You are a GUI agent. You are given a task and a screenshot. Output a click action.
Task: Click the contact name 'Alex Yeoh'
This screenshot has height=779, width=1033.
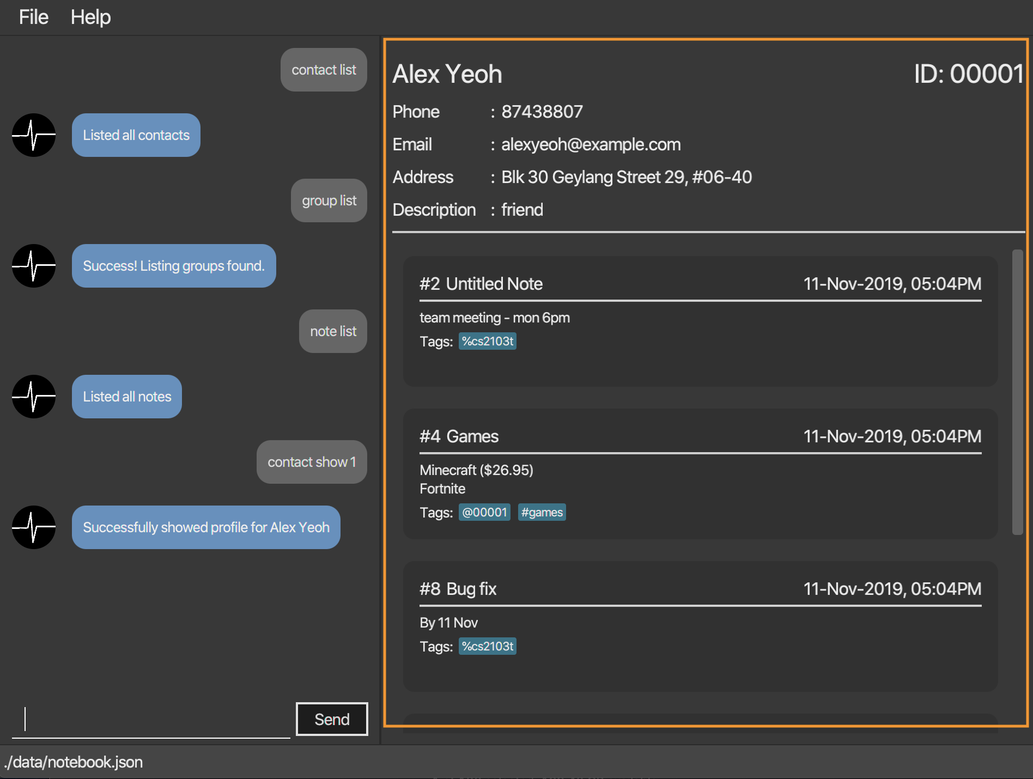[x=447, y=74]
